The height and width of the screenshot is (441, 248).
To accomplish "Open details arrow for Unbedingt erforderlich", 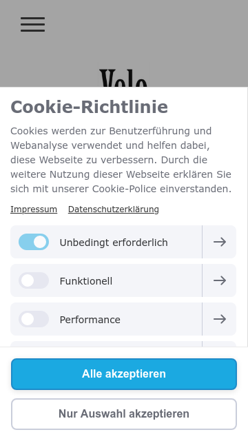I will tap(220, 242).
